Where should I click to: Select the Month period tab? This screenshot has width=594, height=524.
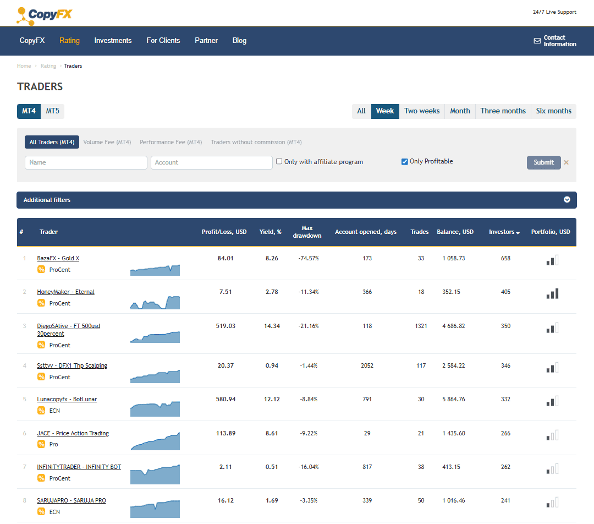click(460, 111)
